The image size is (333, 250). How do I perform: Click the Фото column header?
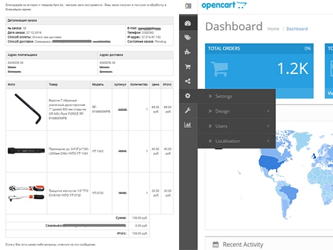pos(11,85)
